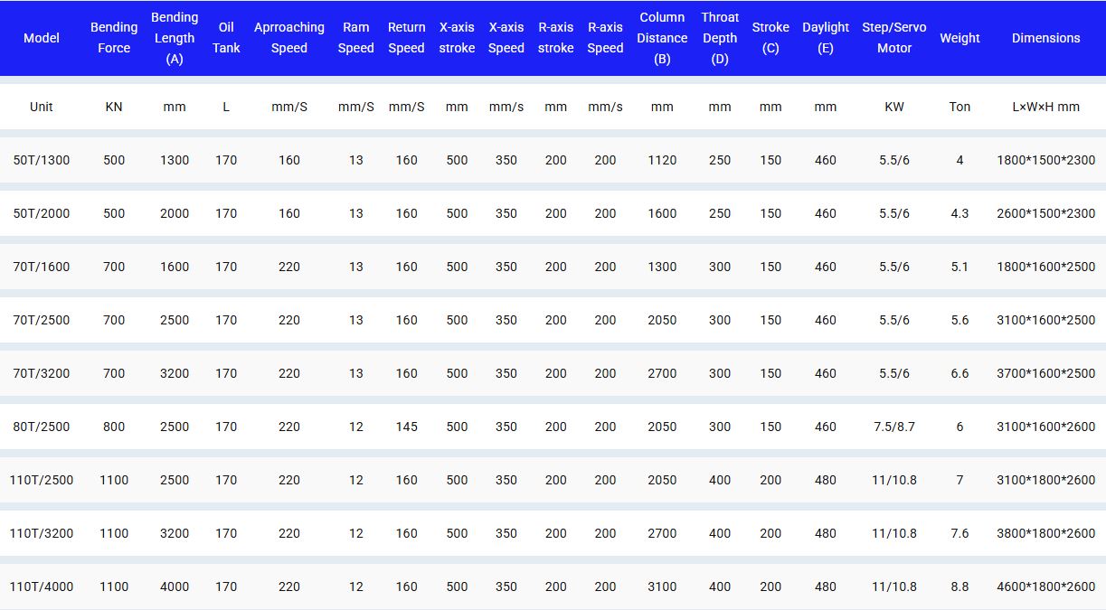Viewport: 1106px width, 610px height.
Task: Click bending length 4000
Action: (x=175, y=587)
